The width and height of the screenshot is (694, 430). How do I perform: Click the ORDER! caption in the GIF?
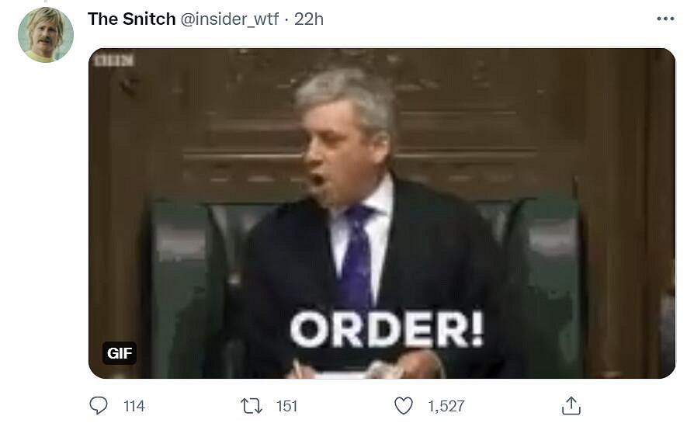pyautogui.click(x=387, y=330)
